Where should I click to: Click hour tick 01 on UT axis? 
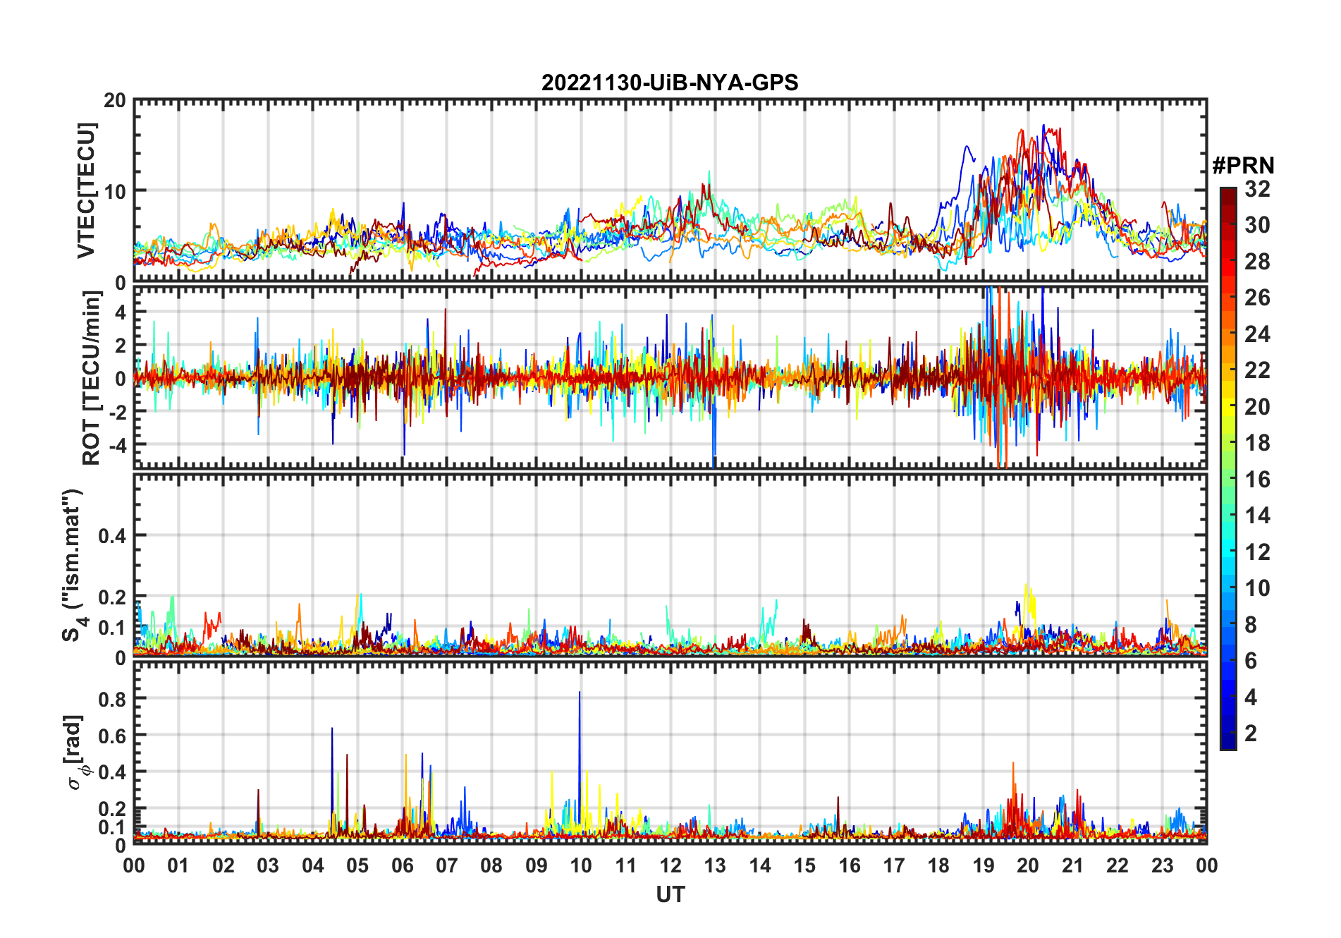(178, 865)
